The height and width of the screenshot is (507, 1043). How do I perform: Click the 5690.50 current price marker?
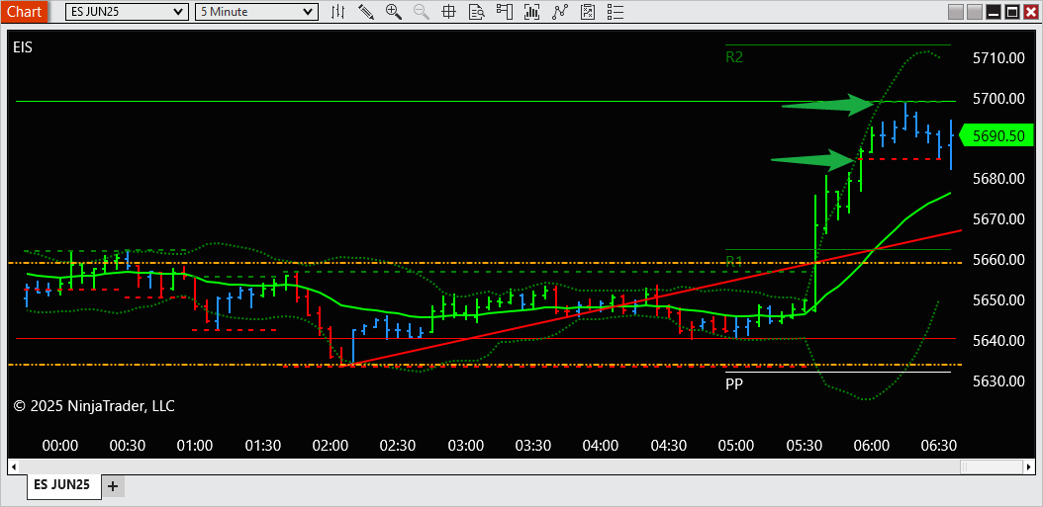click(996, 135)
